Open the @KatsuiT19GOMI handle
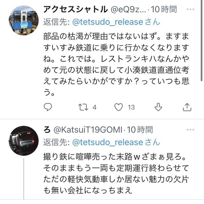This screenshot has width=204, height=204. click(88, 129)
